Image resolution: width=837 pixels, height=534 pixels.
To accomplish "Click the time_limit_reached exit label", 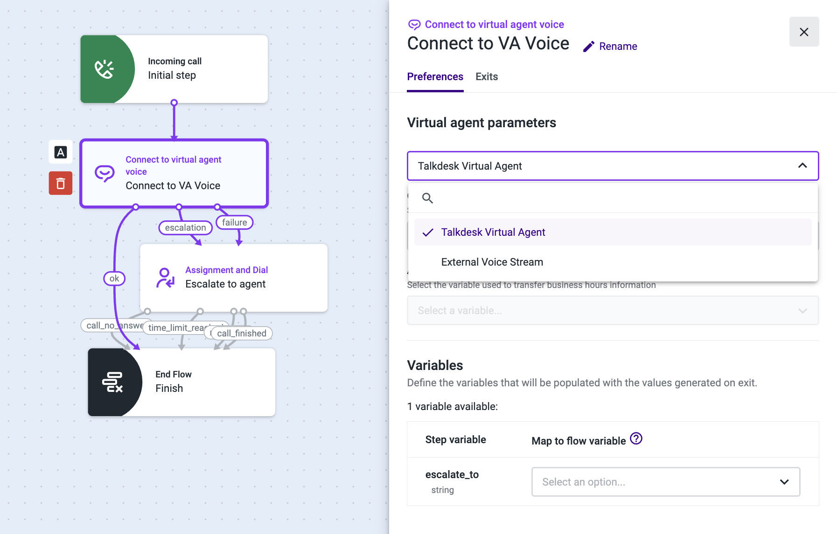I will tap(180, 328).
